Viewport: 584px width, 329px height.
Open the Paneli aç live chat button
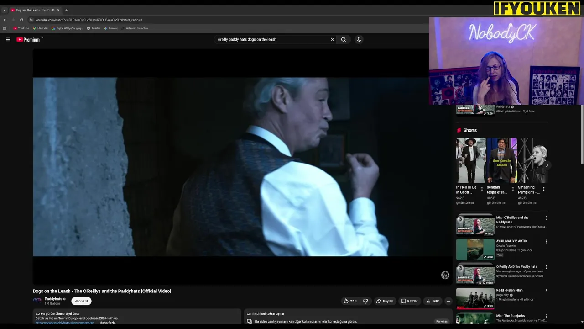(442, 321)
